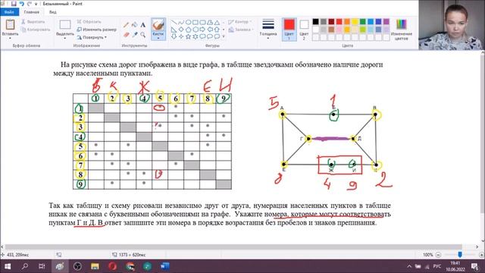Image resolution: width=485 pixels, height=273 pixels.
Task: Select the Magnifier tool
Action: tap(143, 35)
